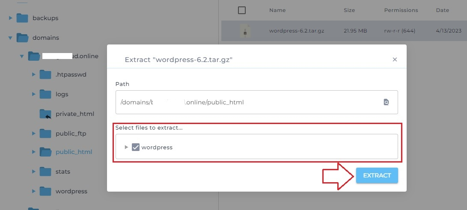Click the wordpress label in extract list
This screenshot has height=210, width=467.
point(157,147)
